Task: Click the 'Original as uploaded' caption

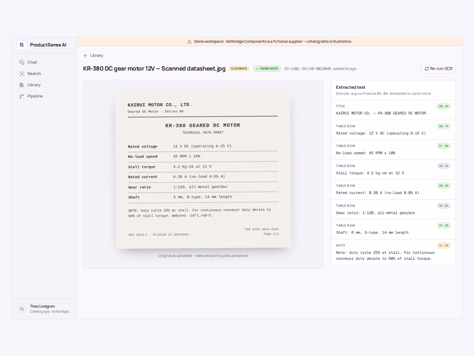Action: click(203, 256)
